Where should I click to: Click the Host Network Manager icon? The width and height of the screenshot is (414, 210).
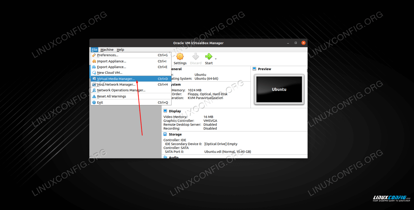(94, 85)
